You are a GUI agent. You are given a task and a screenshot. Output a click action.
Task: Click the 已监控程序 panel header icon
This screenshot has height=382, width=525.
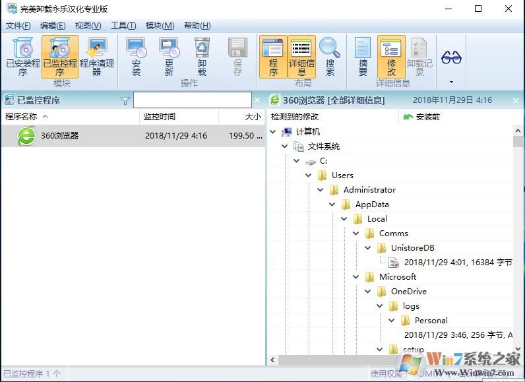pos(9,100)
